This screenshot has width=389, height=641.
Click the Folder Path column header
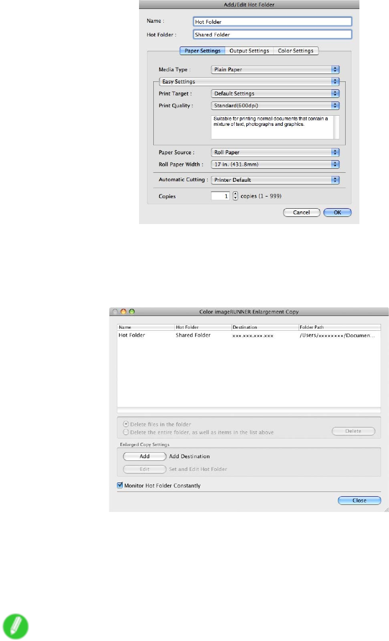pos(340,327)
